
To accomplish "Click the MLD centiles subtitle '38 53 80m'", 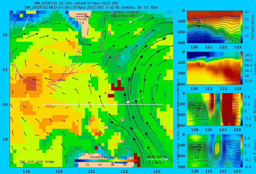I will click(148, 7).
